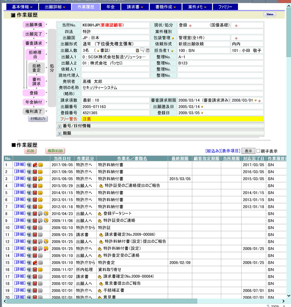Screen dimensions: 291x307
Task: Click the vertical scrollbar down arrow
Action: (289, 296)
